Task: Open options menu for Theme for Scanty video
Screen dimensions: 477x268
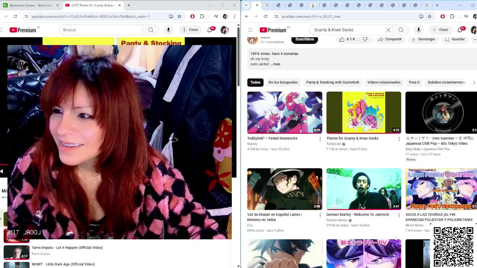Action: pos(399,139)
